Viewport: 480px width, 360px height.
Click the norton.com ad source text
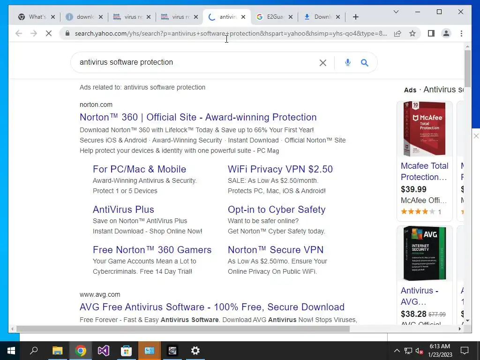click(96, 105)
